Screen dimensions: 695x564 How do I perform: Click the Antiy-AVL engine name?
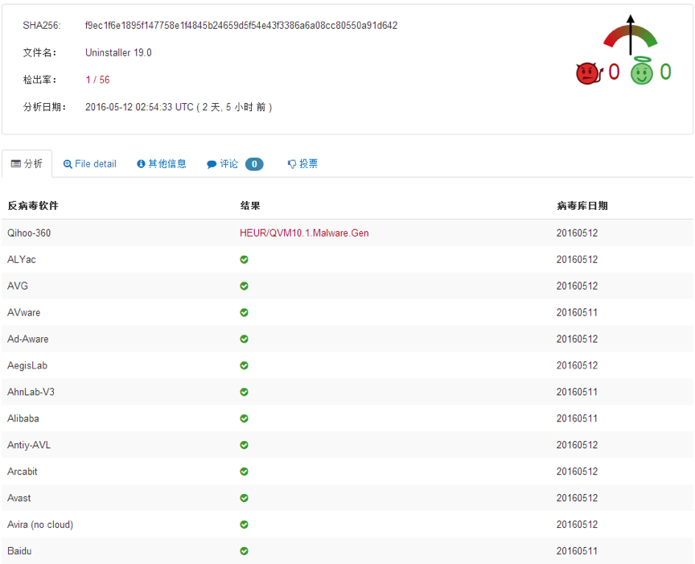(x=29, y=445)
